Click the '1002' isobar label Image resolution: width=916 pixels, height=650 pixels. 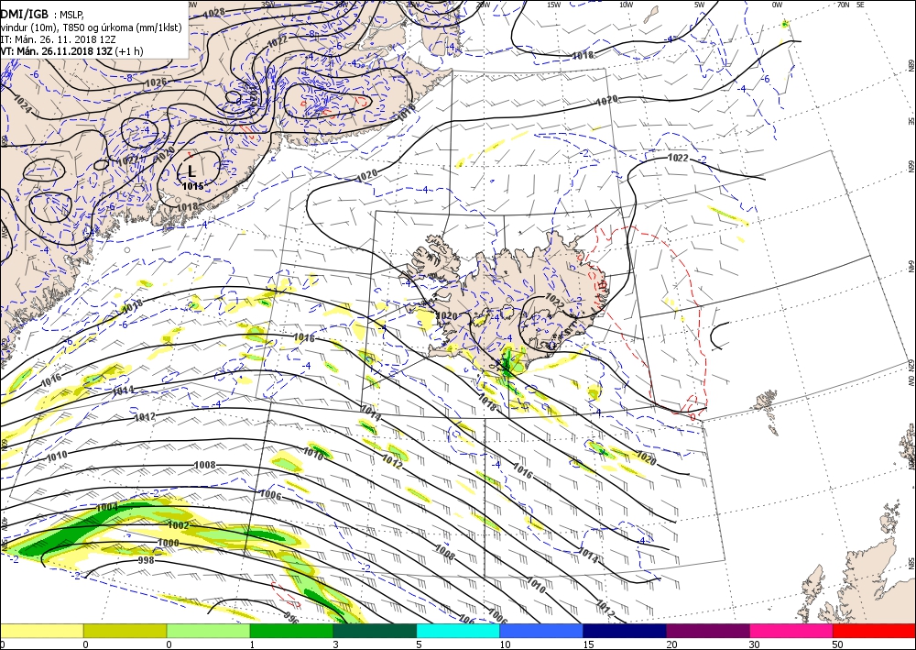point(179,525)
